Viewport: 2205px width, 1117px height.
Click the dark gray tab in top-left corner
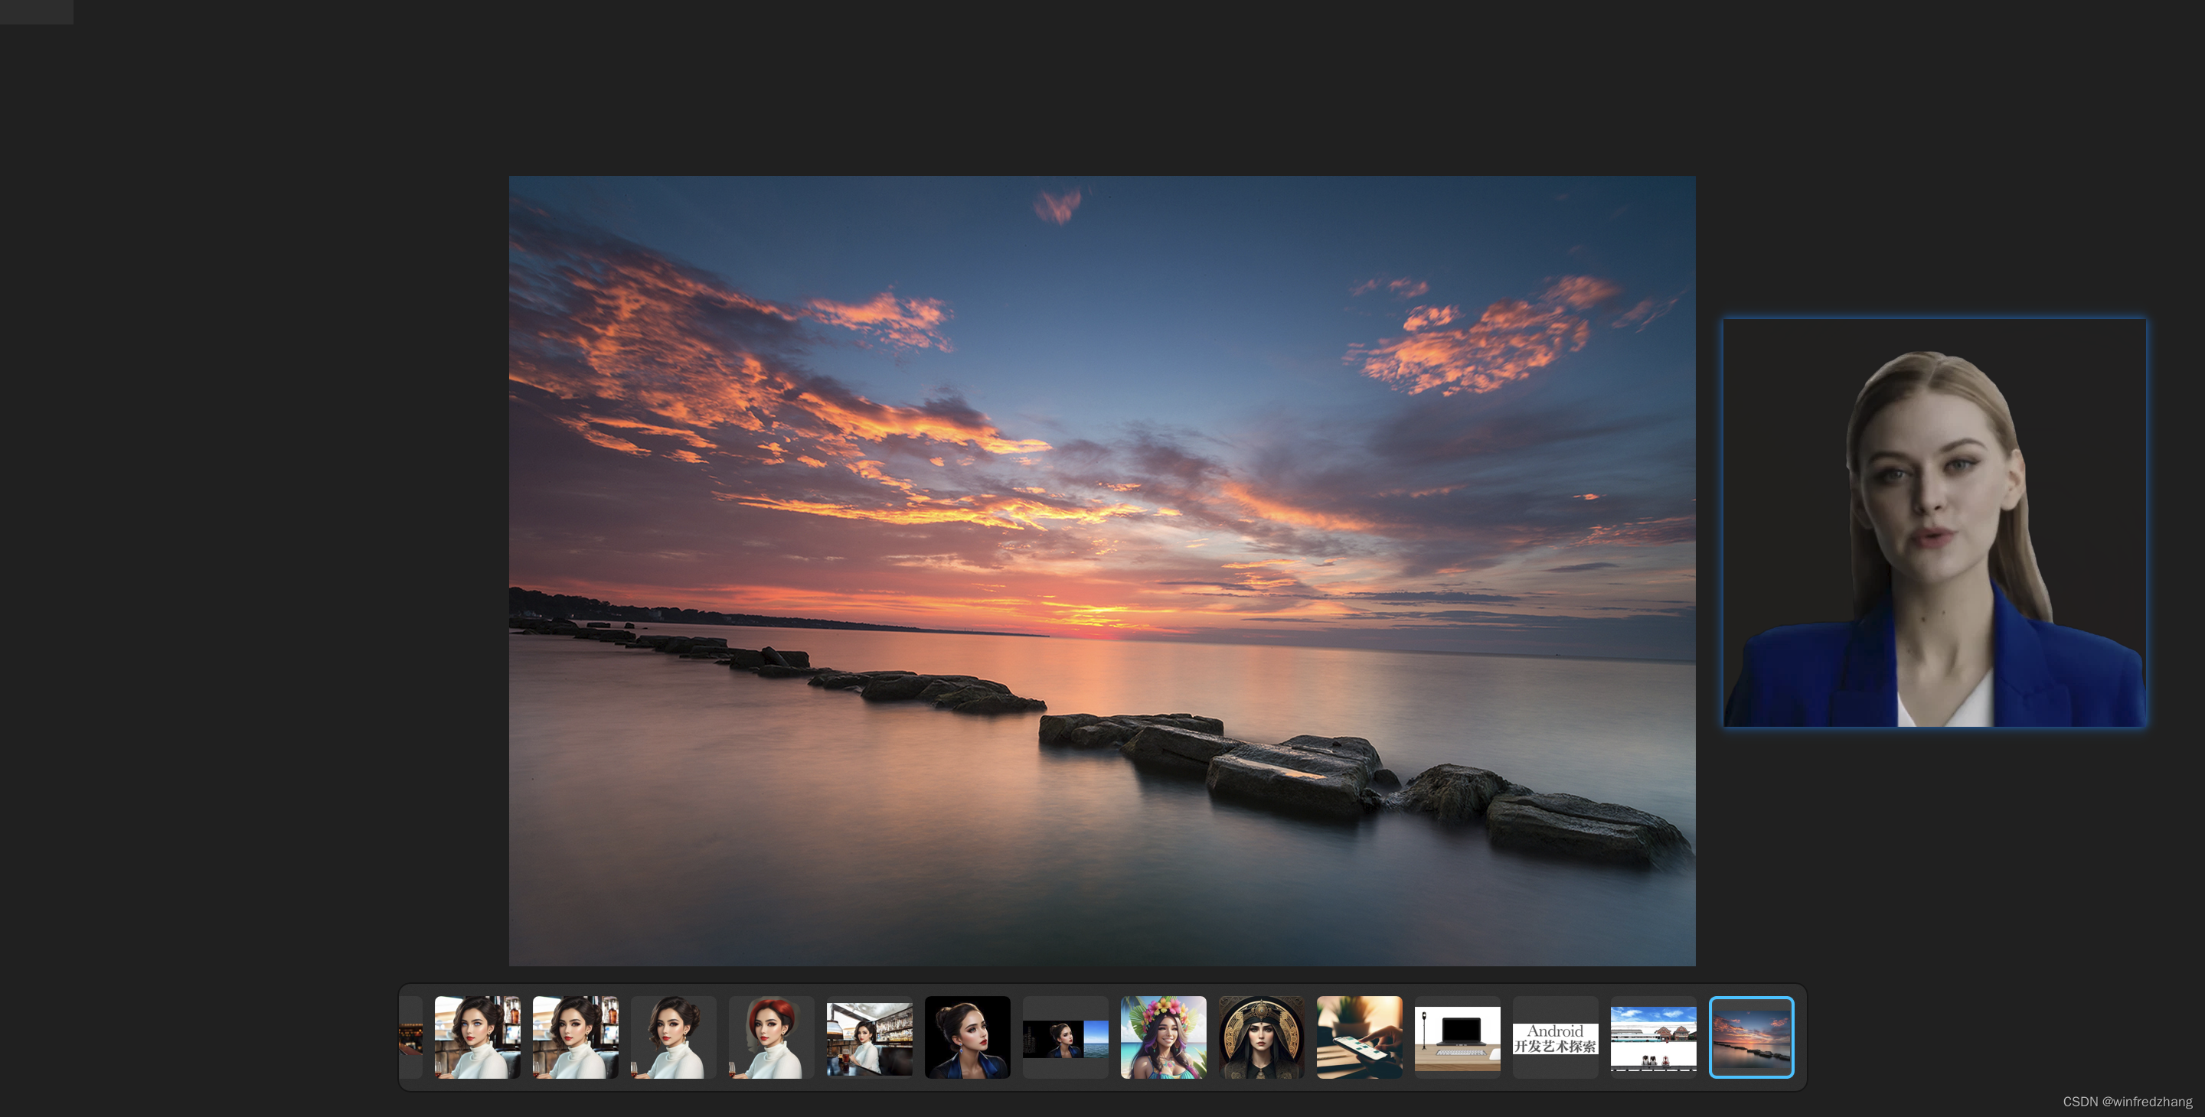click(36, 11)
